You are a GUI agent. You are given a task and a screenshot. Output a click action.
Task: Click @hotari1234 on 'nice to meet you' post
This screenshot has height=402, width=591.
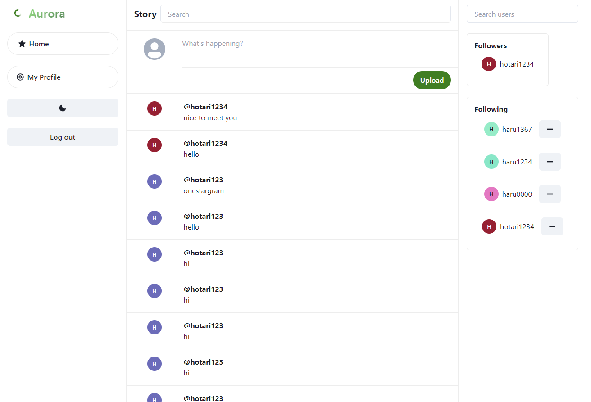point(205,107)
